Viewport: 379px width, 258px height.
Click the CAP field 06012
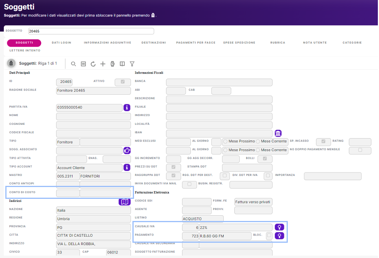pyautogui.click(x=118, y=252)
